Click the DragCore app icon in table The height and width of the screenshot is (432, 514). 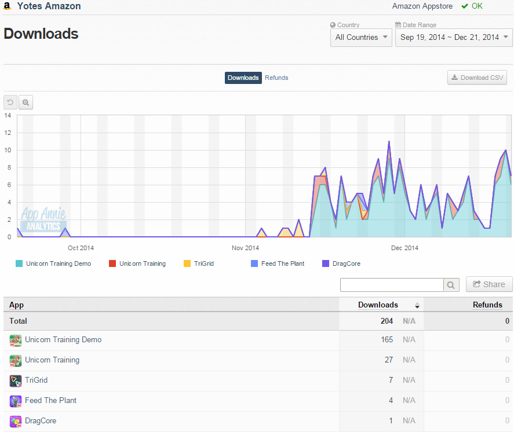(x=16, y=422)
